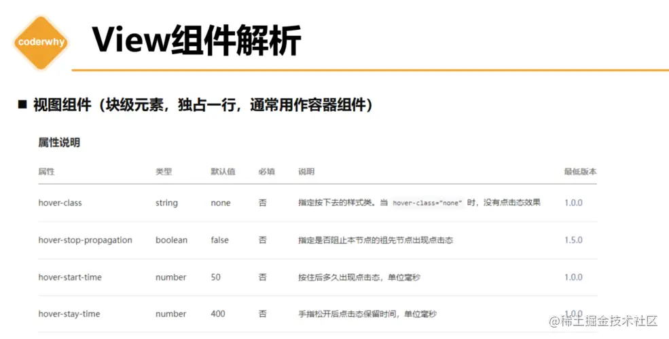The image size is (669, 339).
Task: Click the "属性说明" section heading
Action: [x=59, y=142]
